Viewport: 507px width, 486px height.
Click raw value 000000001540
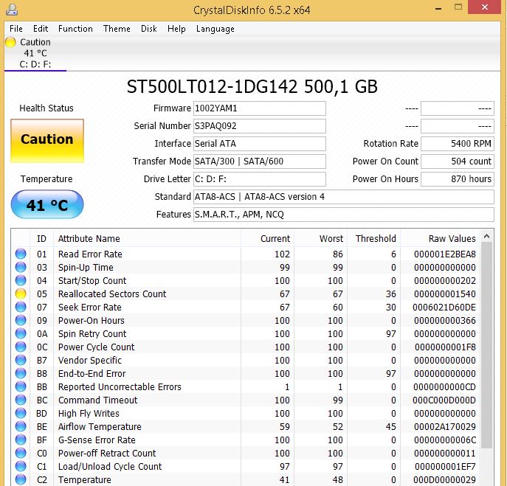(x=445, y=294)
